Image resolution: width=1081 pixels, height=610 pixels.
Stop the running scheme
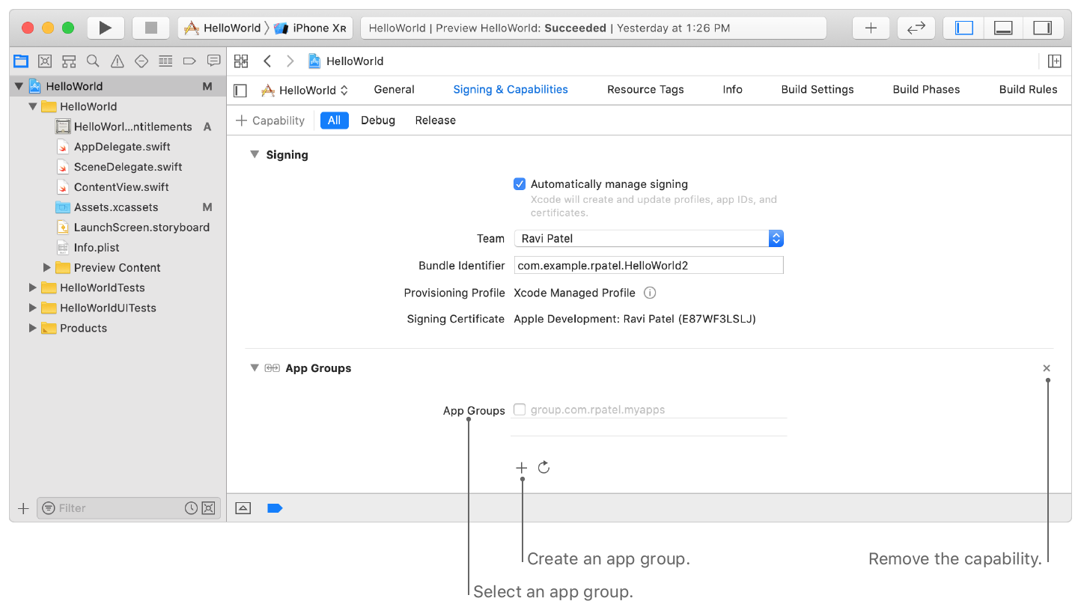tap(151, 28)
